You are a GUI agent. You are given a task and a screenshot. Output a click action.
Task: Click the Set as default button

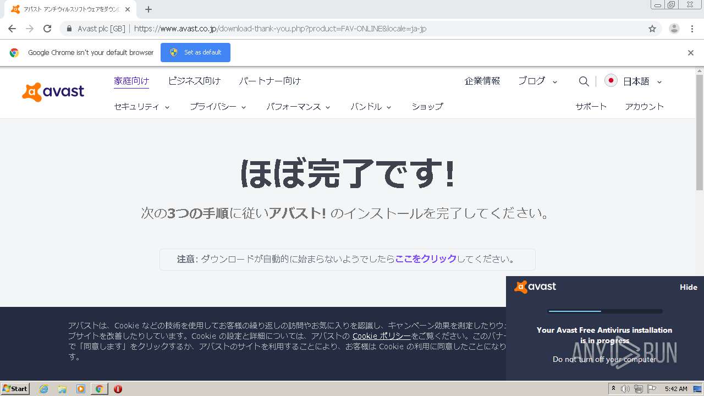pyautogui.click(x=195, y=52)
